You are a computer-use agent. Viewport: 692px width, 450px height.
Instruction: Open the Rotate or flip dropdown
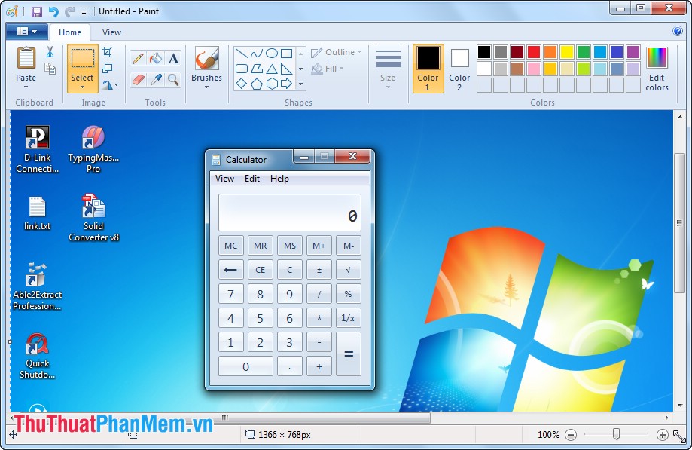click(x=111, y=84)
